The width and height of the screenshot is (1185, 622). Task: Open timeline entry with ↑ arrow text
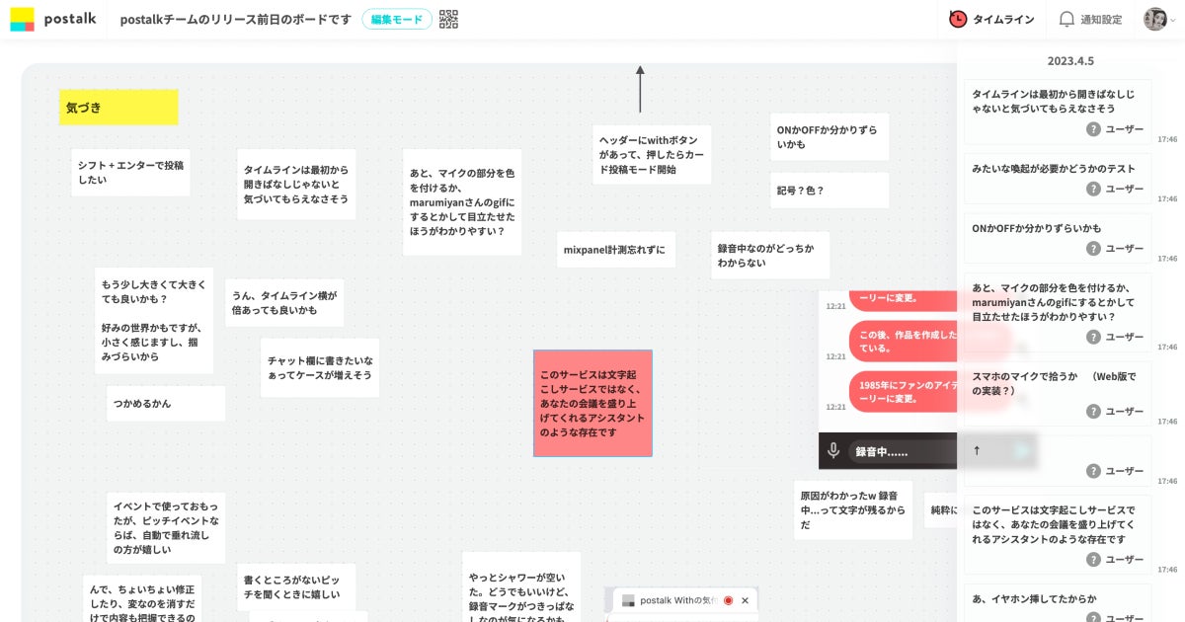point(1058,460)
